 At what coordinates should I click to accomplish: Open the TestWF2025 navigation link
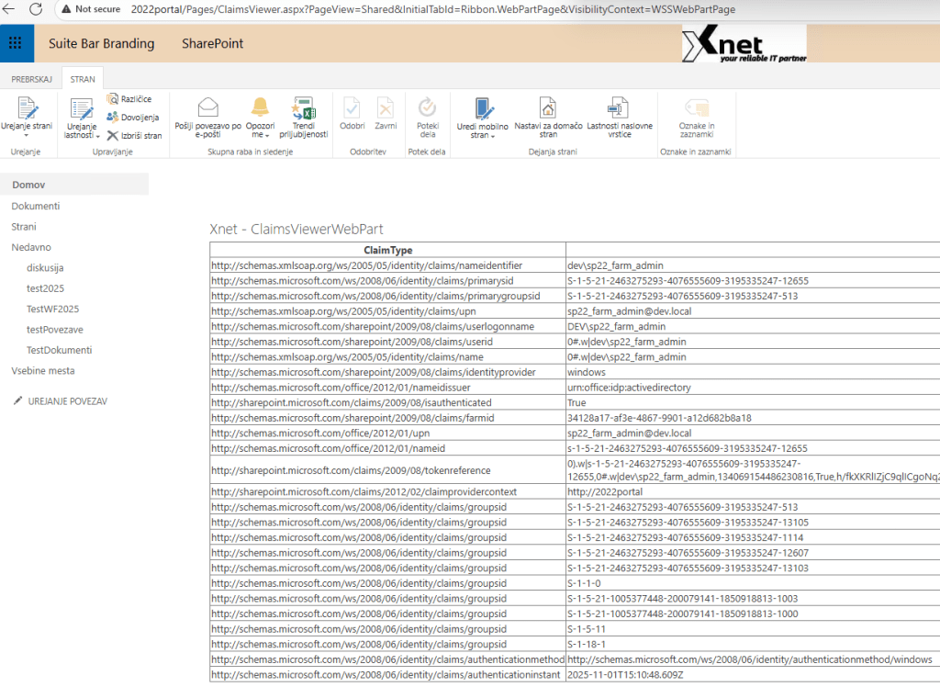pos(53,309)
